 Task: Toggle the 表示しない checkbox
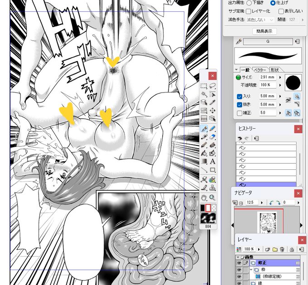[x=281, y=11]
